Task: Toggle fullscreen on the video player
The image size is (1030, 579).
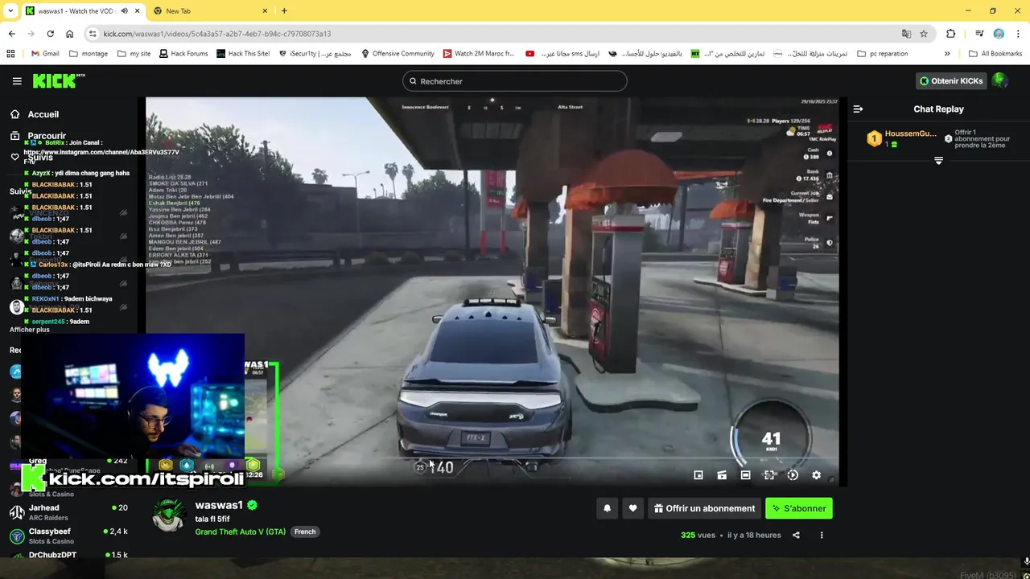Action: pos(769,475)
